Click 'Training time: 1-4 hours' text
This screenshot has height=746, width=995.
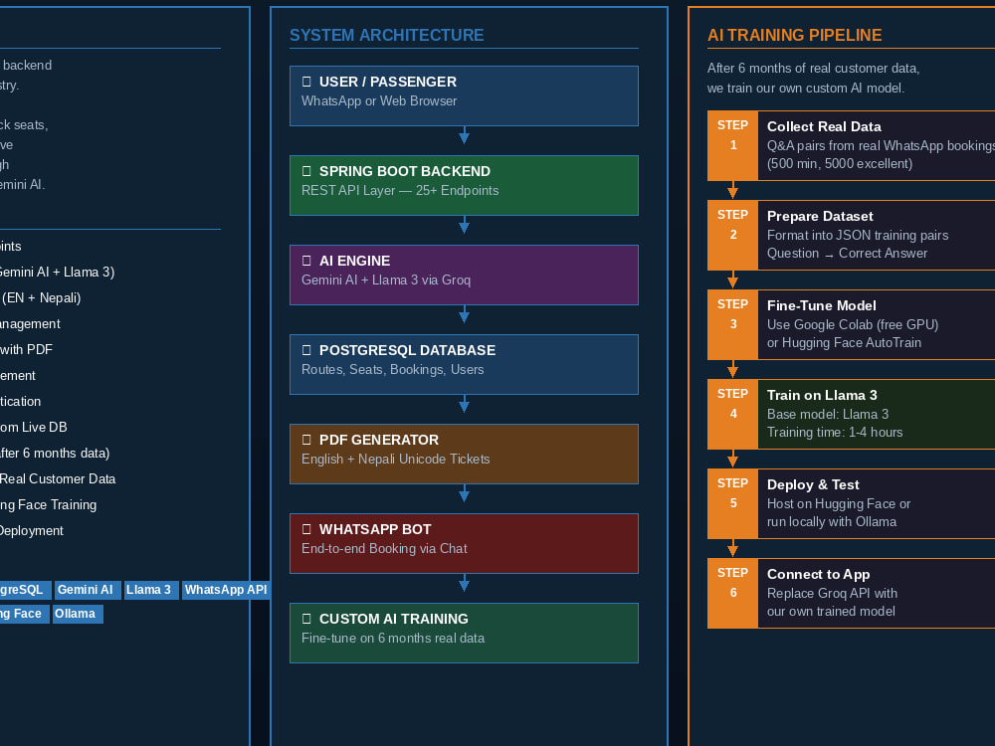click(835, 432)
